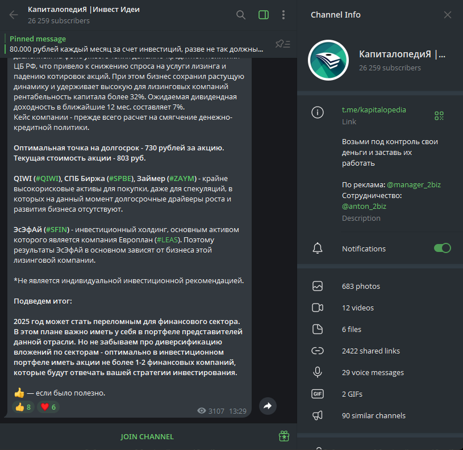Viewport: 463px width, 450px height.
Task: Close the Channel Info panel
Action: pos(448,15)
